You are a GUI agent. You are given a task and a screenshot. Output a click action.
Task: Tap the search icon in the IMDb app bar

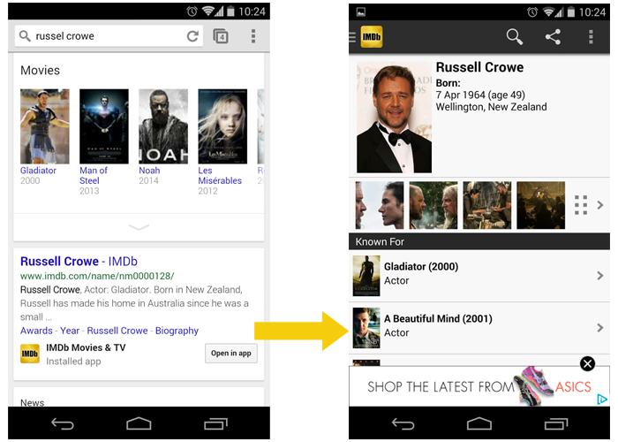point(515,37)
